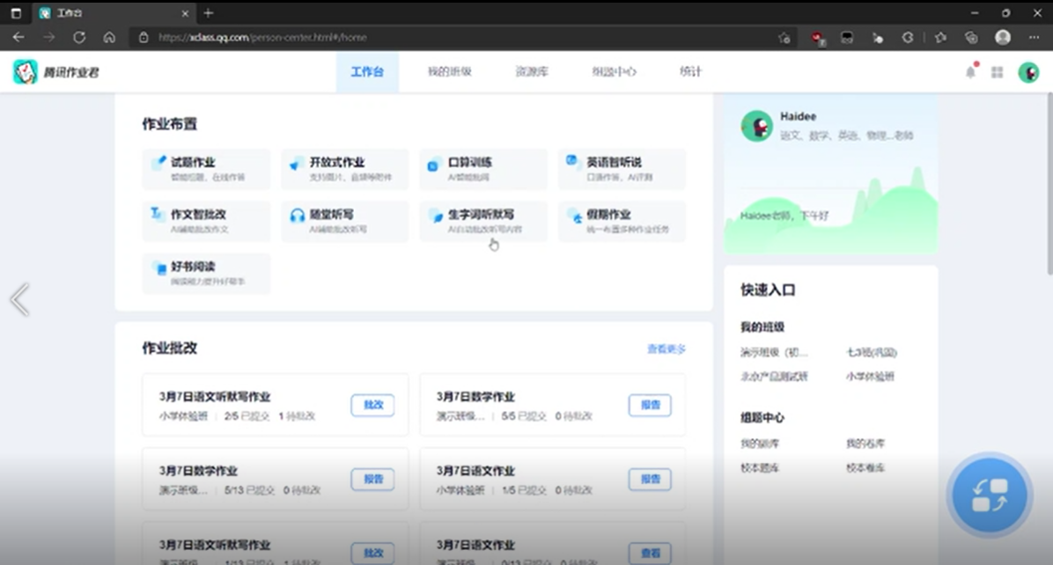The width and height of the screenshot is (1053, 565).
Task: Open the 统计 statistics section
Action: [690, 72]
